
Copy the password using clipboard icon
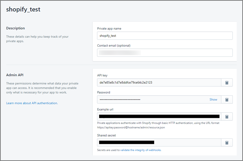tap(227, 100)
